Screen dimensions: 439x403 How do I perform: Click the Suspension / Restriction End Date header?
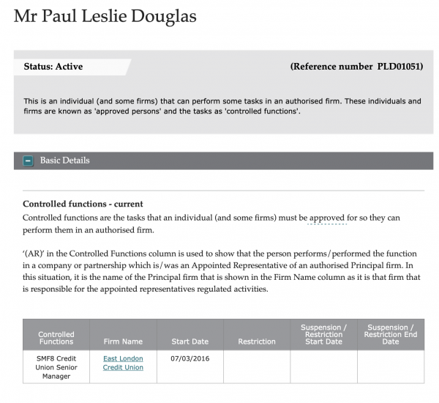[391, 335]
